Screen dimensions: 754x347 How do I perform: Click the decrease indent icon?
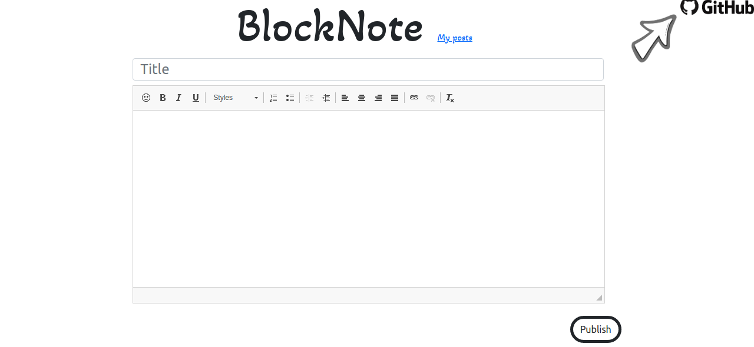pos(309,98)
